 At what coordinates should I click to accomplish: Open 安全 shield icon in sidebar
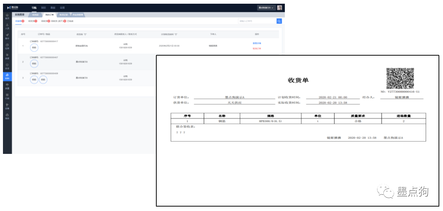point(7,66)
